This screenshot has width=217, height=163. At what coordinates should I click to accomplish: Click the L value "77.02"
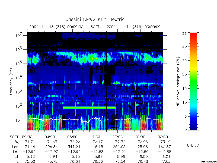[165, 161]
